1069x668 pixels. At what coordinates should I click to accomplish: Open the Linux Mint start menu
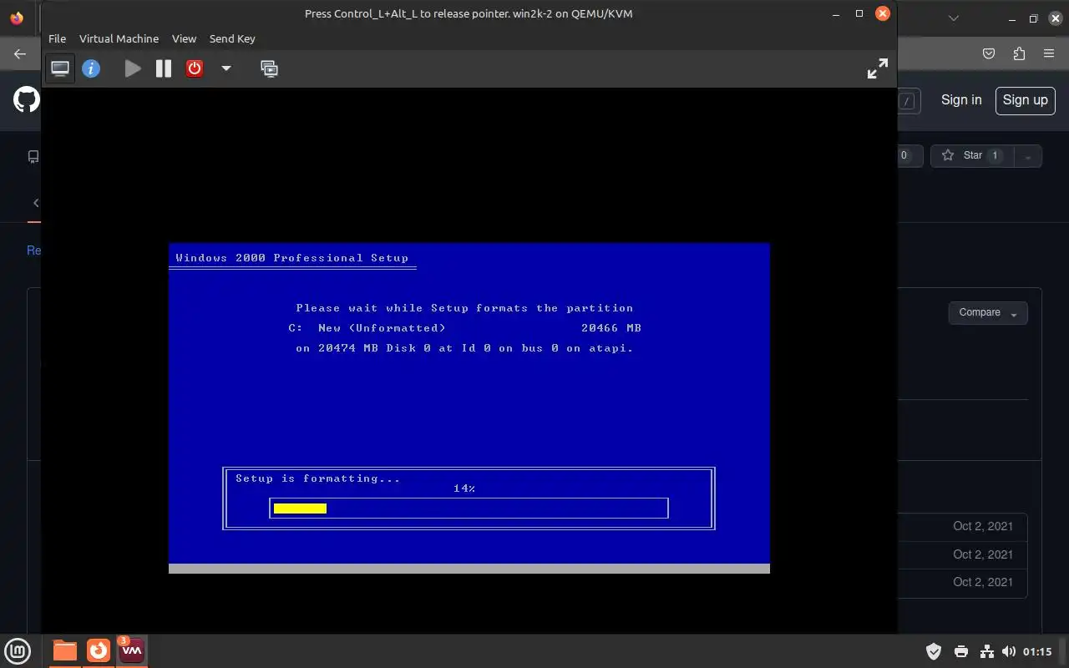click(18, 650)
